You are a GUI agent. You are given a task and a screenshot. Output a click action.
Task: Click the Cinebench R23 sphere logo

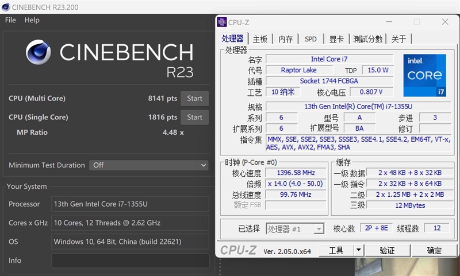point(38,52)
